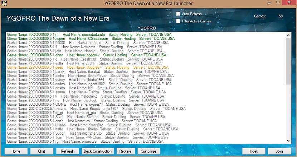
Task: Click the launcher app icon in title bar
Action: pos(4,3)
